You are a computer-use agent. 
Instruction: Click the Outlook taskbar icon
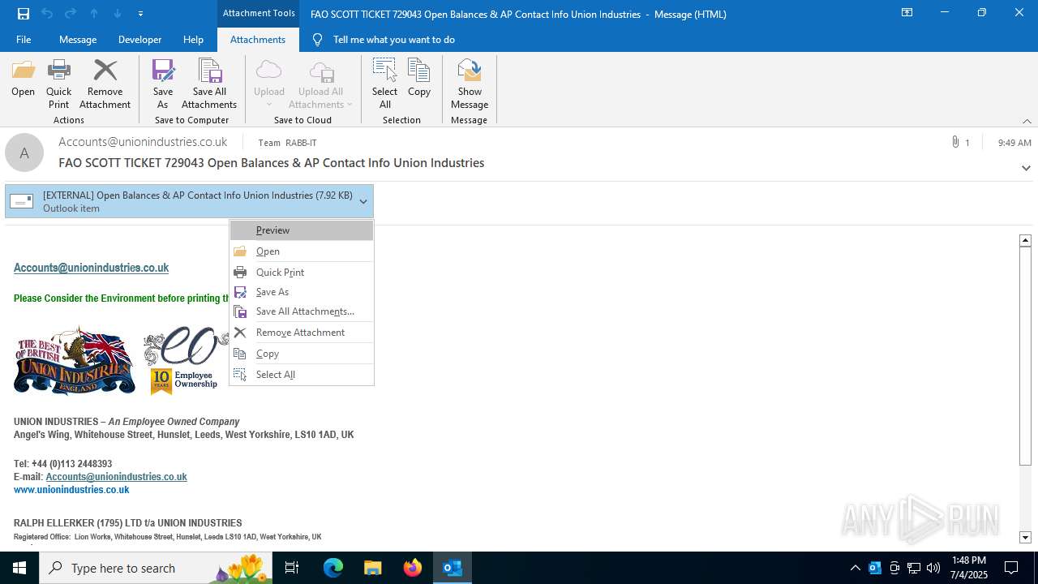[453, 568]
